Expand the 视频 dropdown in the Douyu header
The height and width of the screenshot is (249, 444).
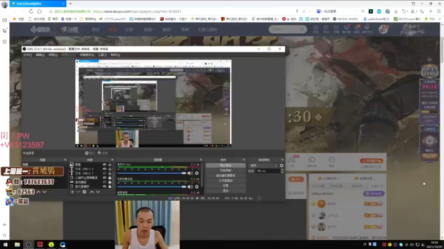point(148,29)
